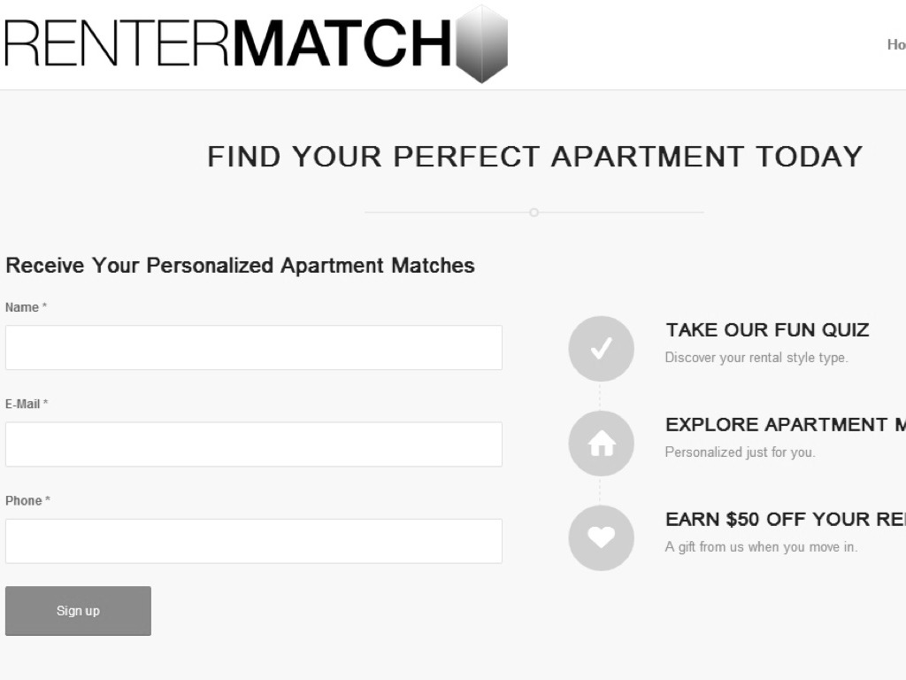This screenshot has height=680, width=906.
Task: Click the Phone field label
Action: [x=24, y=500]
